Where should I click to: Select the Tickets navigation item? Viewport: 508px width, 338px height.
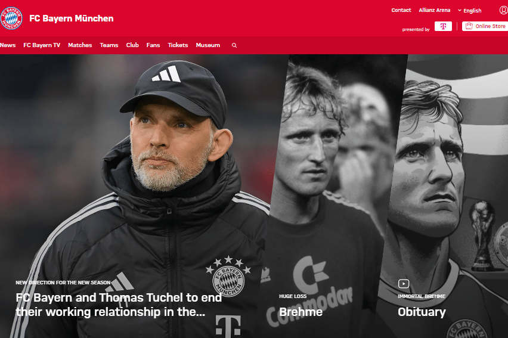coord(178,45)
